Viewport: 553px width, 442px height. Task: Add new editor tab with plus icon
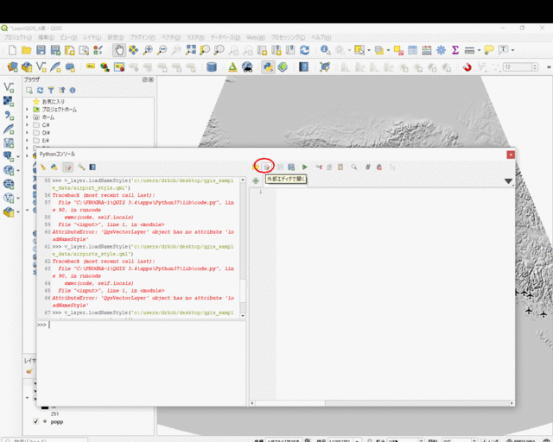click(256, 180)
